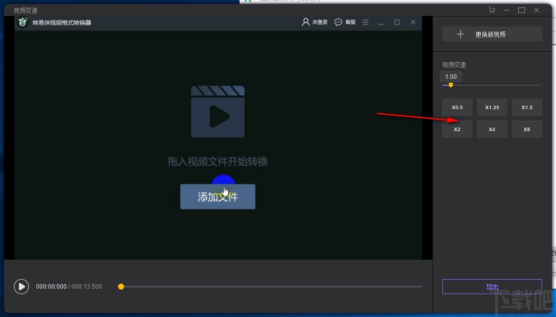Enable the X2 speed preset

click(457, 129)
